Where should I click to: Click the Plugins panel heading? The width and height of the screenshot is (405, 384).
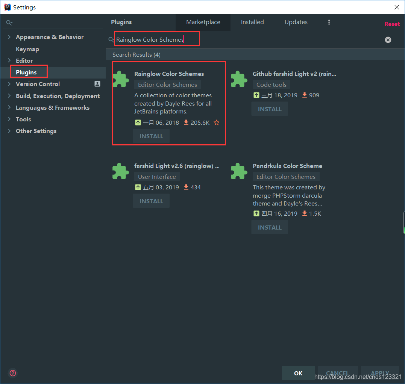121,22
